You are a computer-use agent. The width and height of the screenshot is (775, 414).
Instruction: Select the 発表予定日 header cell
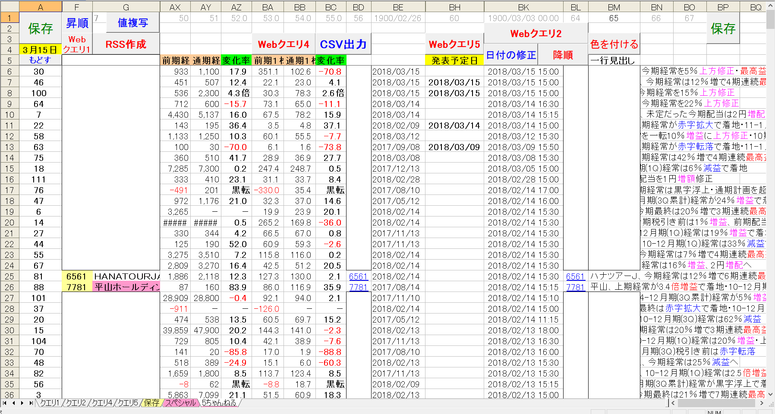tap(454, 60)
